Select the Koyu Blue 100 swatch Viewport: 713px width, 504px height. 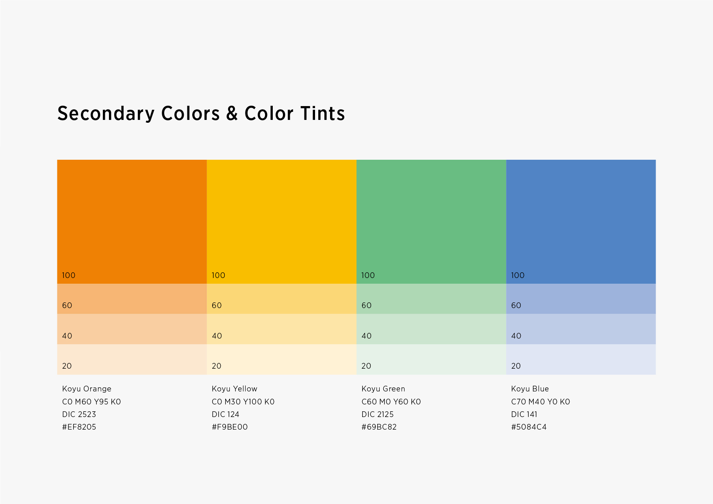580,222
